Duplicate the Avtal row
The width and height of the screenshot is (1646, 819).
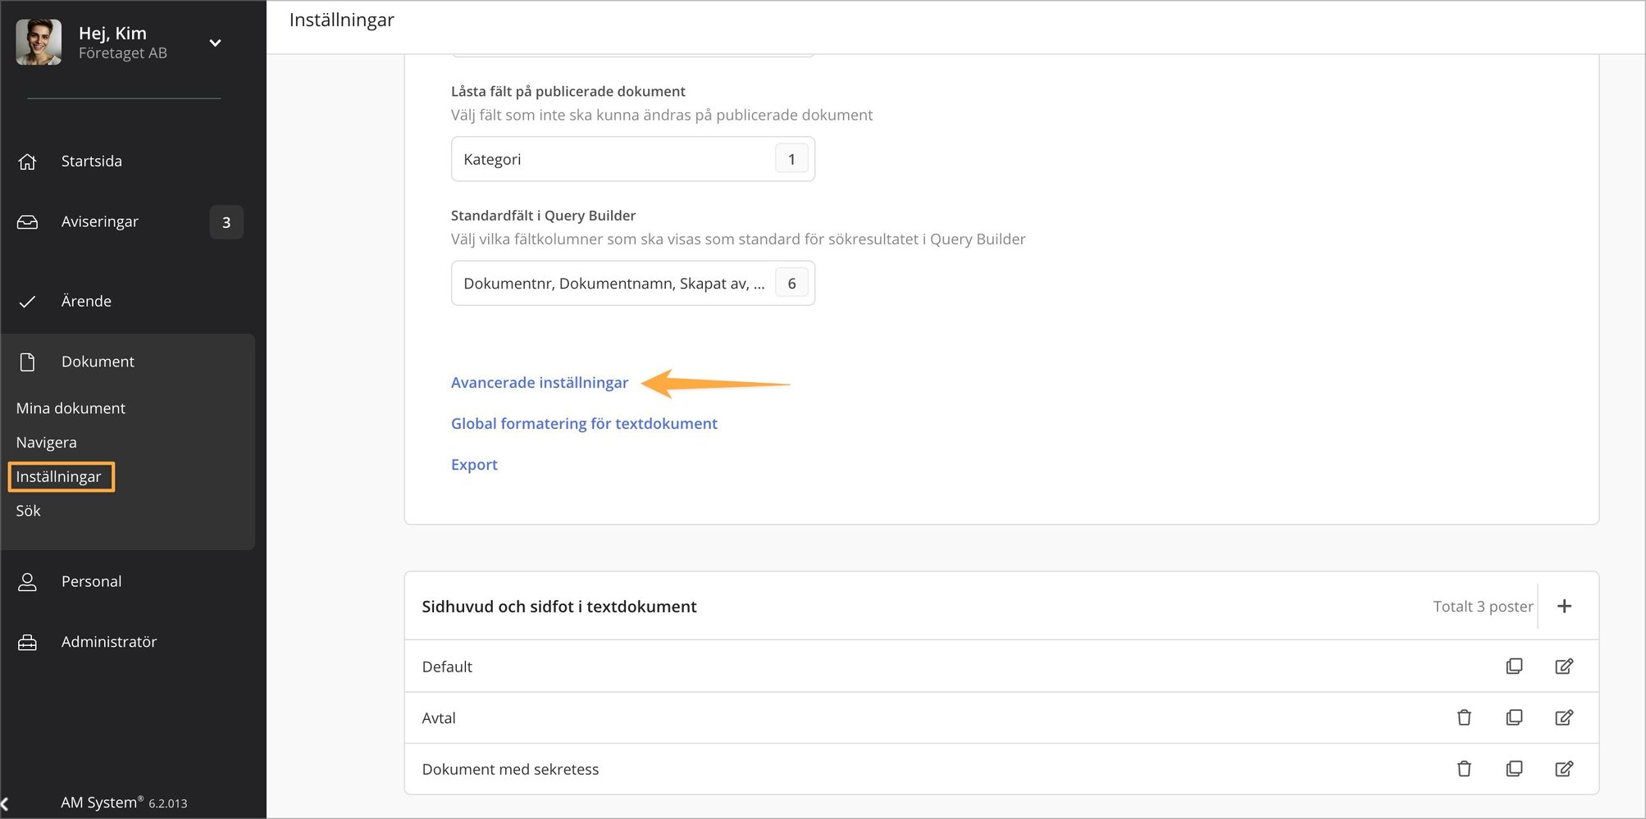[1514, 717]
